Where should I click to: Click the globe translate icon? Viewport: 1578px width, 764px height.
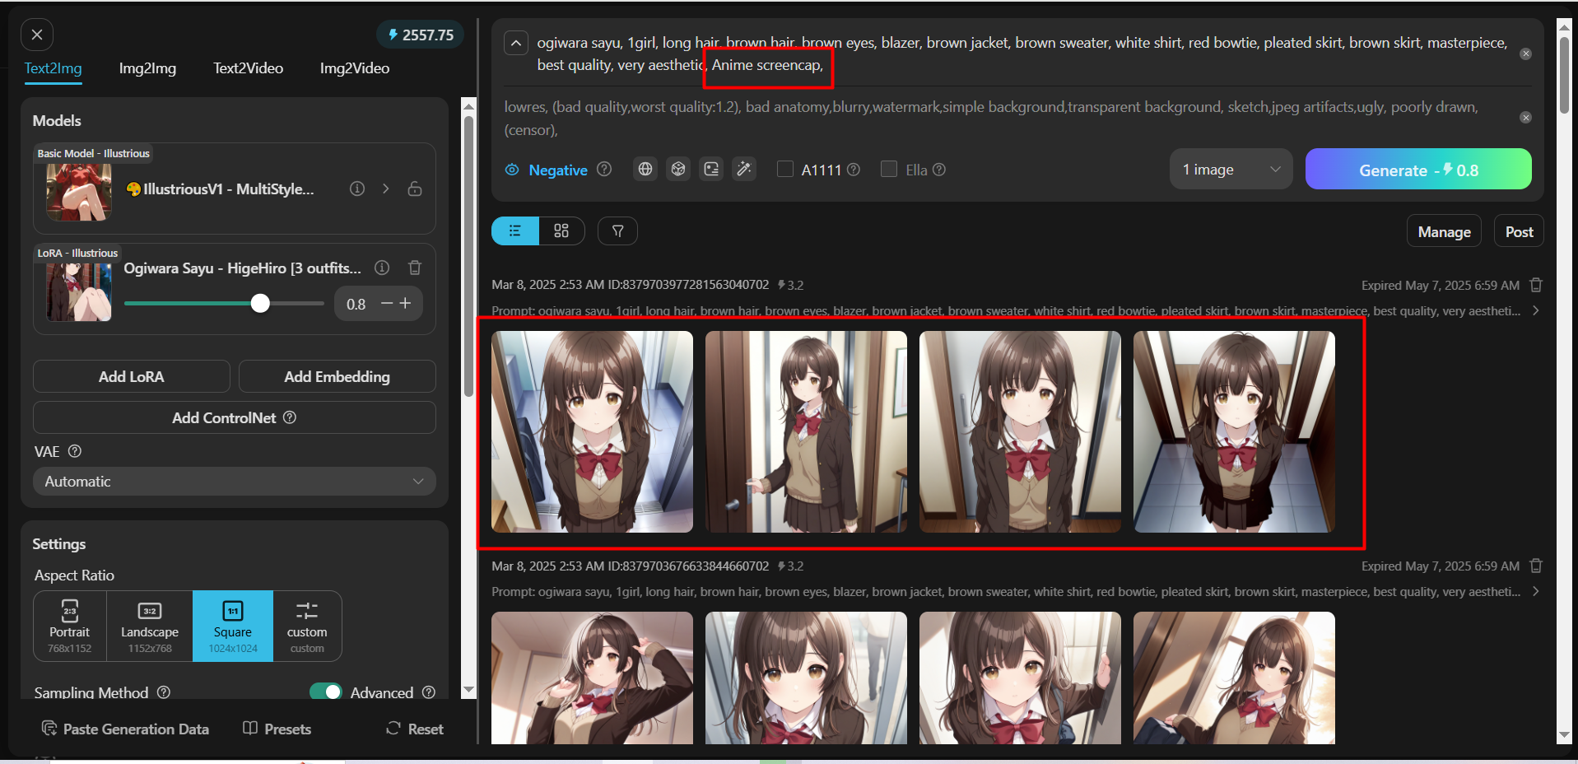tap(645, 169)
